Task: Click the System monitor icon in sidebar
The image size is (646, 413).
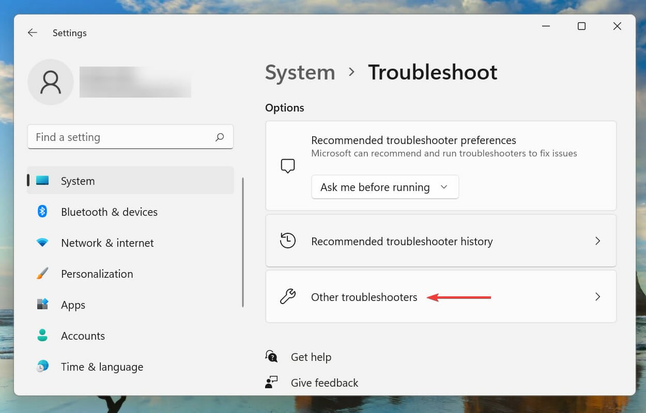Action: point(42,181)
